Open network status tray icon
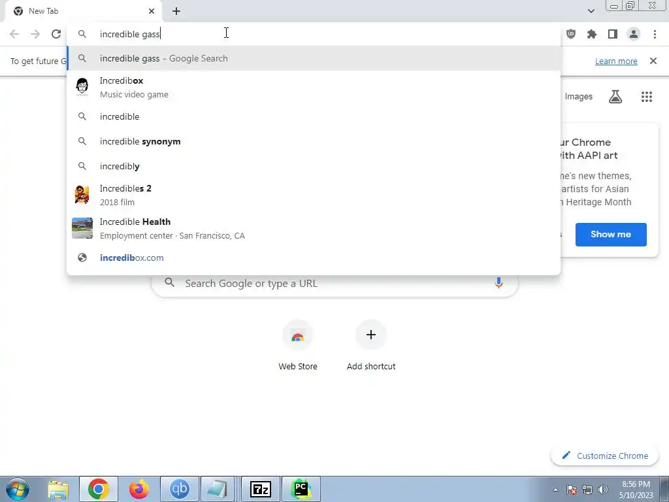 click(587, 490)
